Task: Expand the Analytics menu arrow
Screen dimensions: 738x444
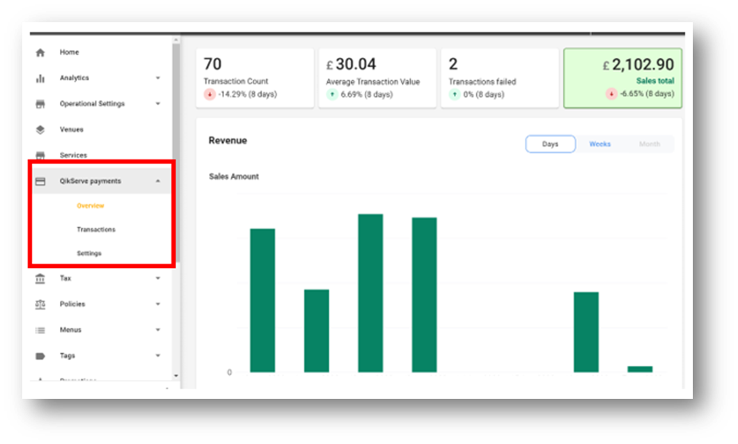Action: pos(158,78)
